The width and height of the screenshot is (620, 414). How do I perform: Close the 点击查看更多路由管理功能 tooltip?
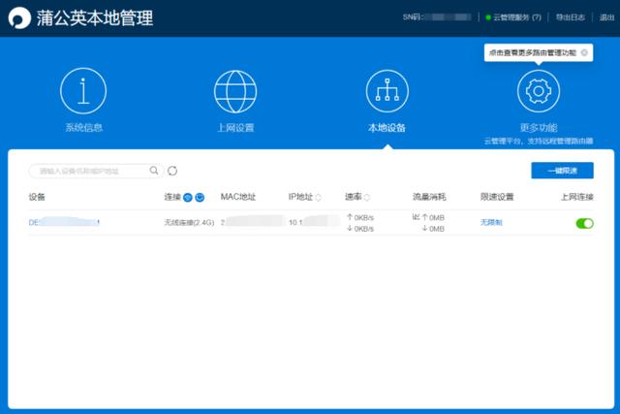click(584, 52)
